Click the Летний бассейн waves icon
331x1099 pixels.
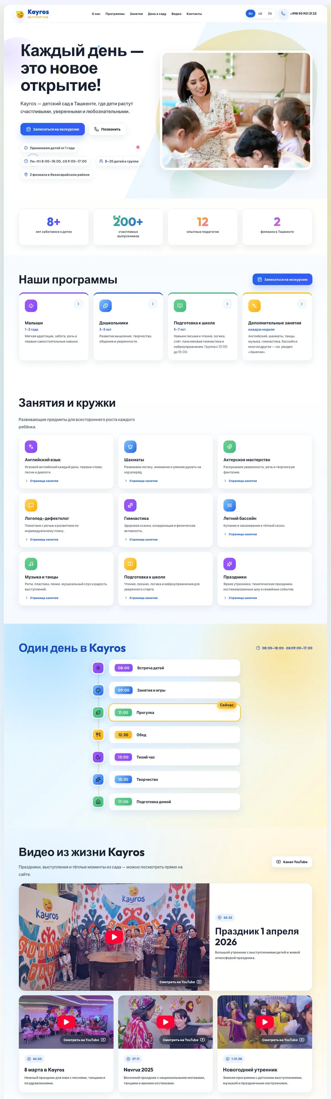click(x=229, y=505)
